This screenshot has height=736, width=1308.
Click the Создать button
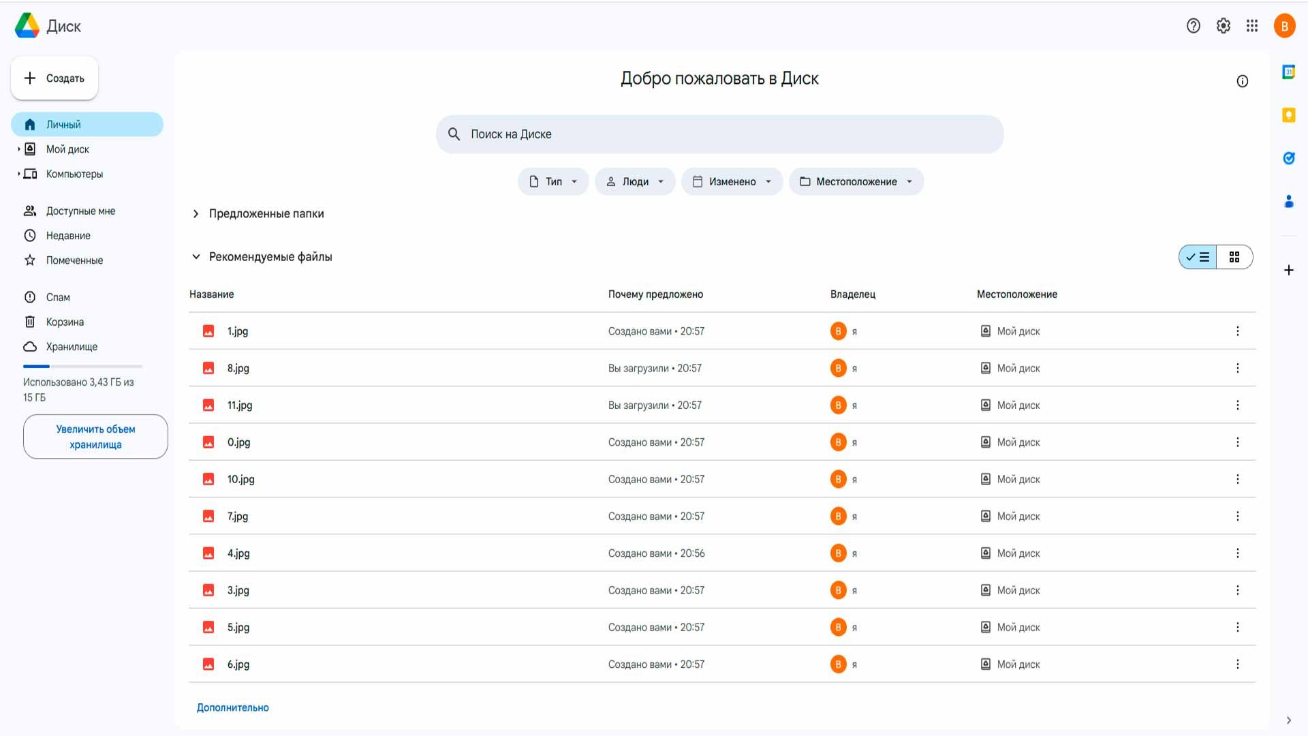[x=54, y=78]
